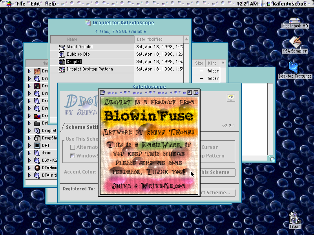Click sort order icon beside Kind column
314x235 pixels.
223,63
